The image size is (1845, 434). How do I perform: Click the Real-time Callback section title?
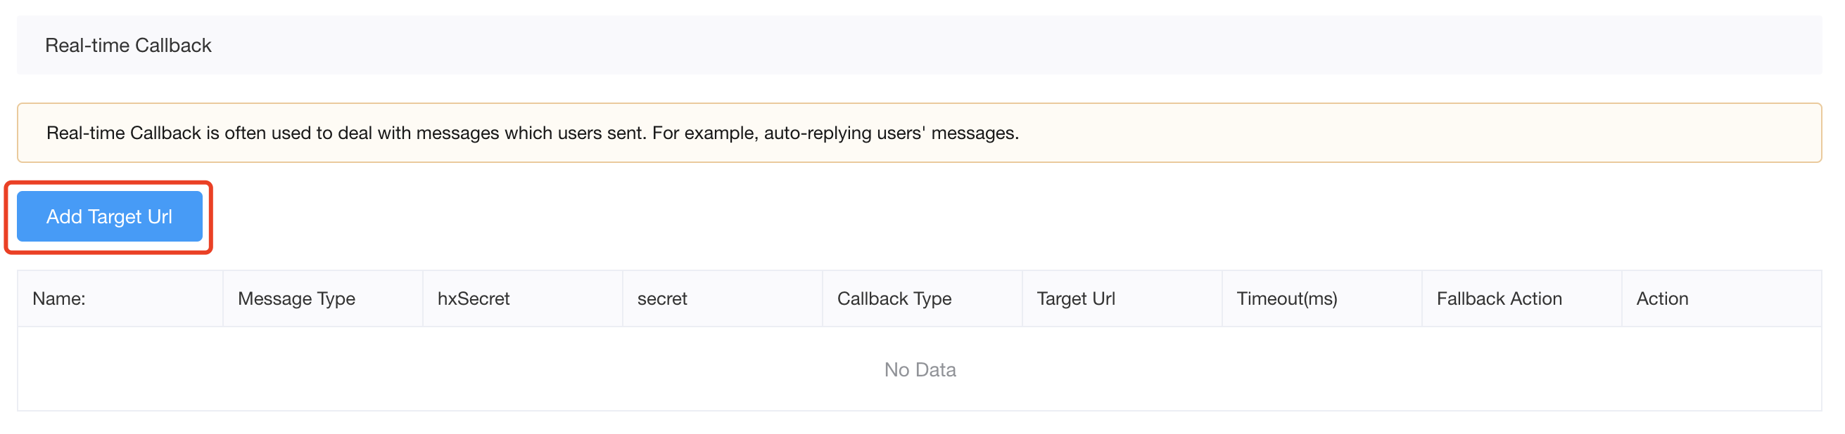point(128,46)
